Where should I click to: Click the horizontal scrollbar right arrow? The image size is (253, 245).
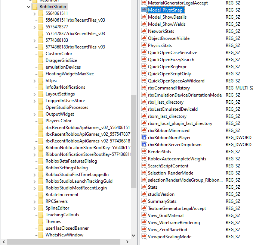[x=127, y=242]
